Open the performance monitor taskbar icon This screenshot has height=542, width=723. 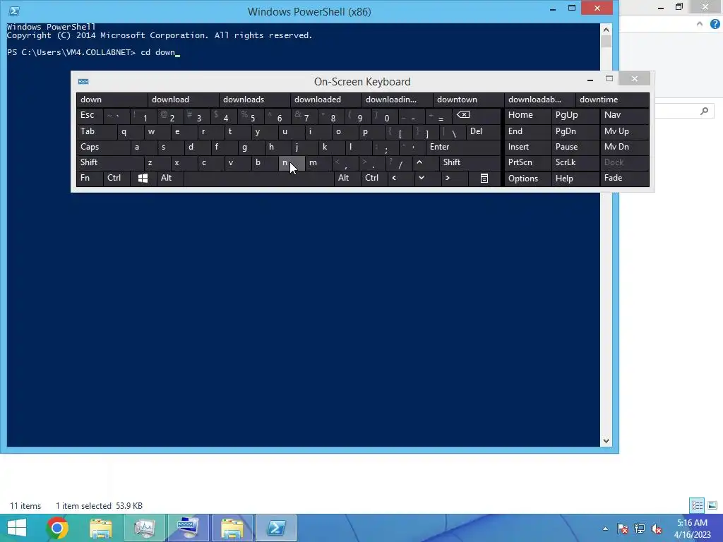(x=144, y=528)
